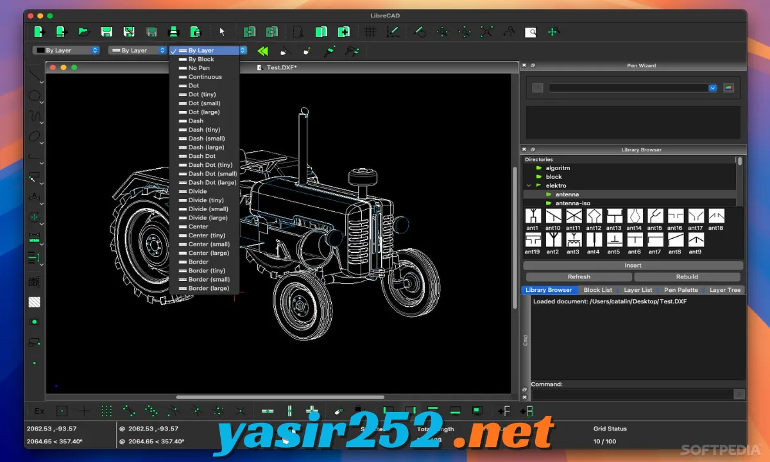Click the Auto Zoom icon
This screenshot has width=770, height=462.
pos(487,31)
